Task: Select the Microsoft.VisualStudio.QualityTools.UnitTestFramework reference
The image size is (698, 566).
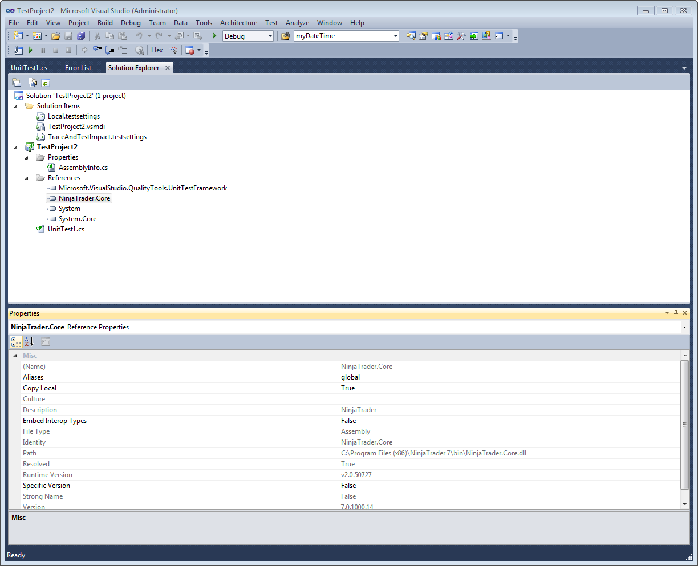Action: point(143,188)
